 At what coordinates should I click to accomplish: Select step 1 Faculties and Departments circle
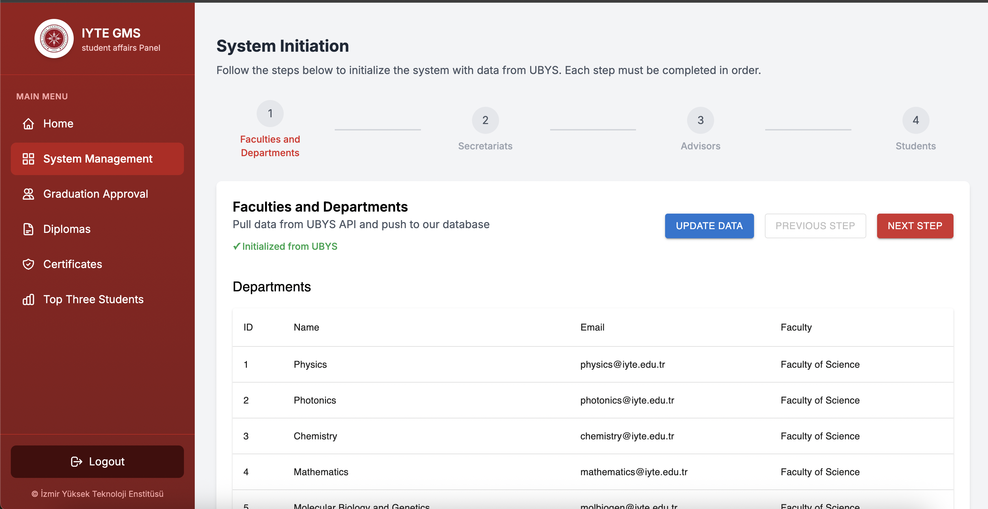270,114
